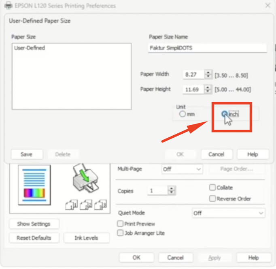Screen dimensions: 276x269
Task: Select the inch unit radio button
Action: (x=224, y=114)
